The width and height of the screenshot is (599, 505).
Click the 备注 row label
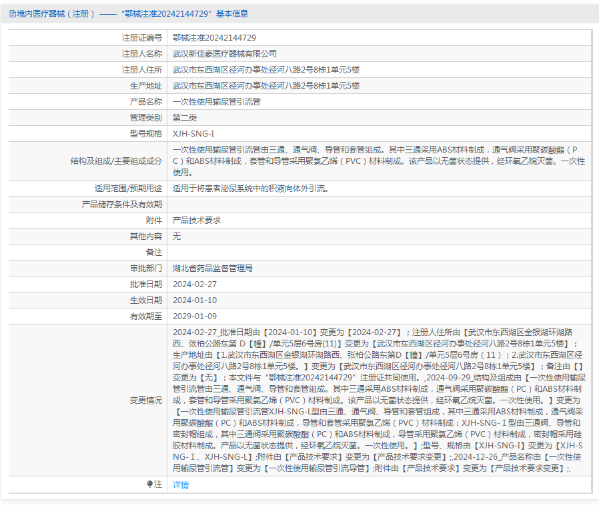point(154,252)
